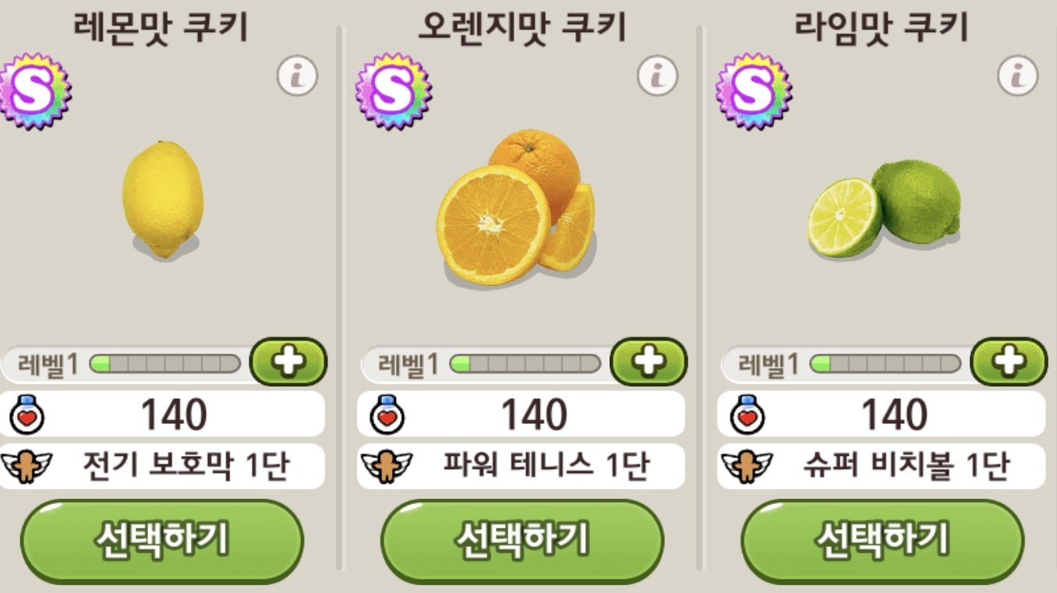Image resolution: width=1057 pixels, height=593 pixels.
Task: Click the sliced orange image
Action: (516, 206)
